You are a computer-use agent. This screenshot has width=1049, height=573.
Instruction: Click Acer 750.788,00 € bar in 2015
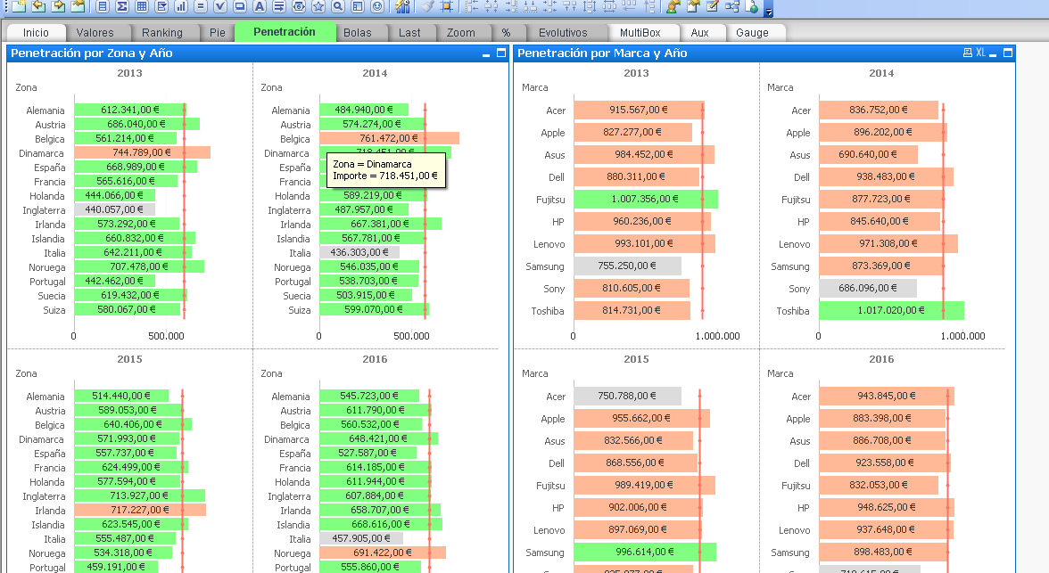pos(628,396)
